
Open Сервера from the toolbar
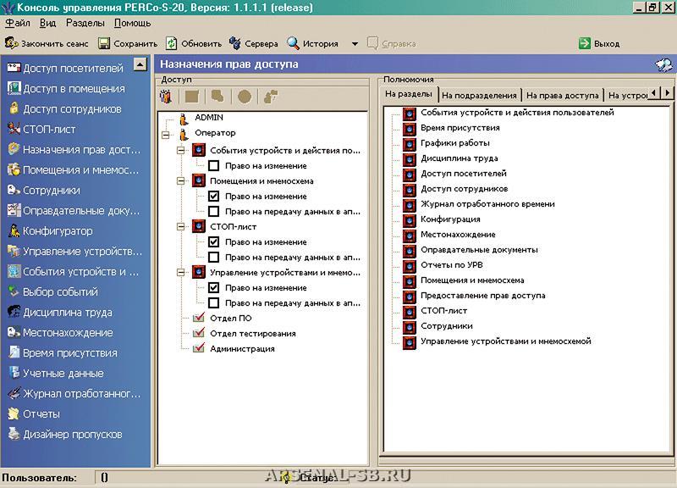click(x=236, y=43)
